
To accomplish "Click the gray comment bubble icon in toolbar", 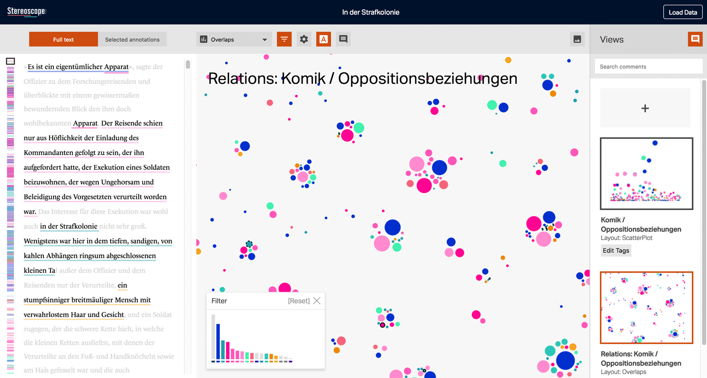I will [343, 39].
